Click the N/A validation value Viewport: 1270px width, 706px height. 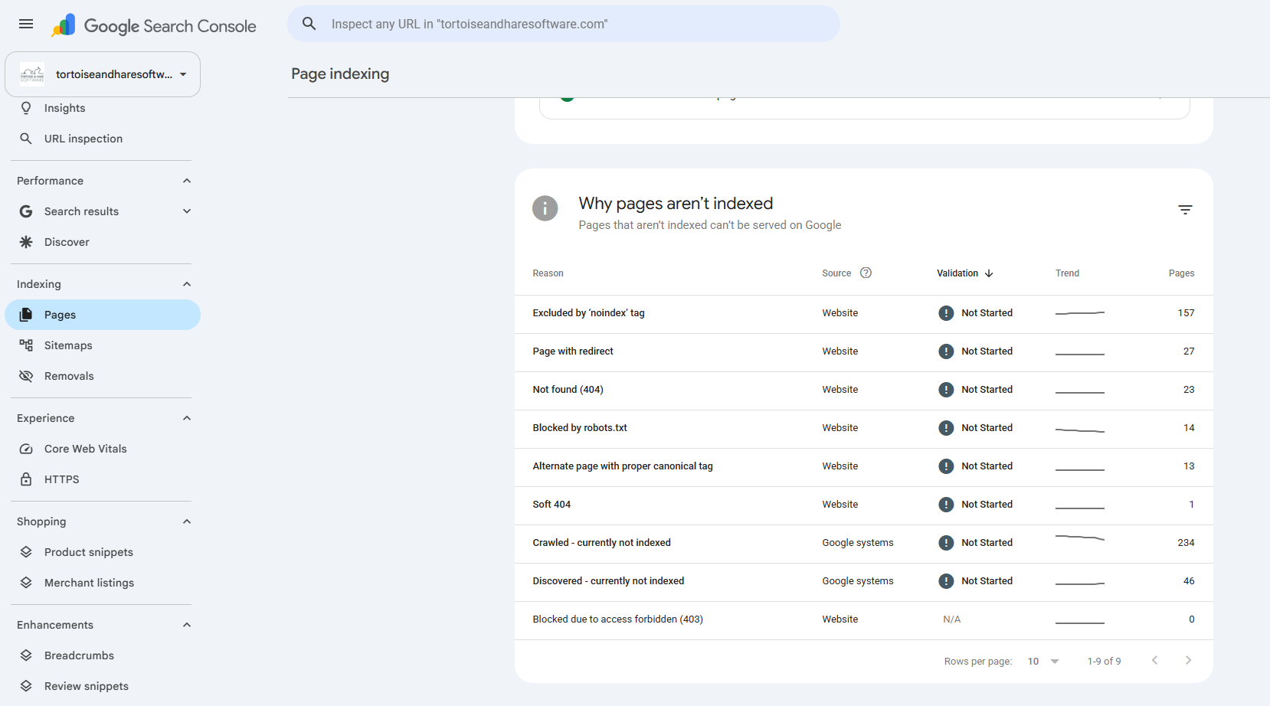pyautogui.click(x=951, y=619)
